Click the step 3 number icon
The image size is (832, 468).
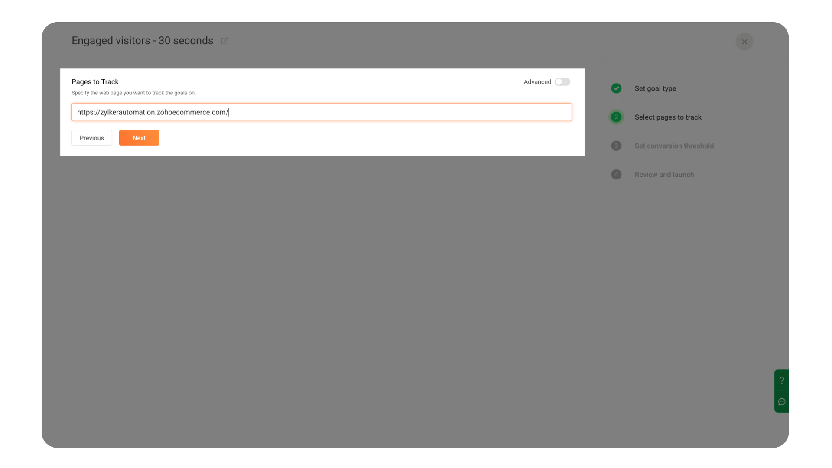616,146
